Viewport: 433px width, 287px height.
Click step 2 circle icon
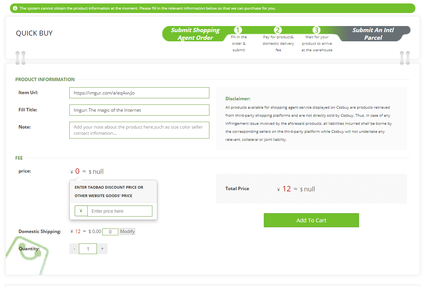click(278, 30)
